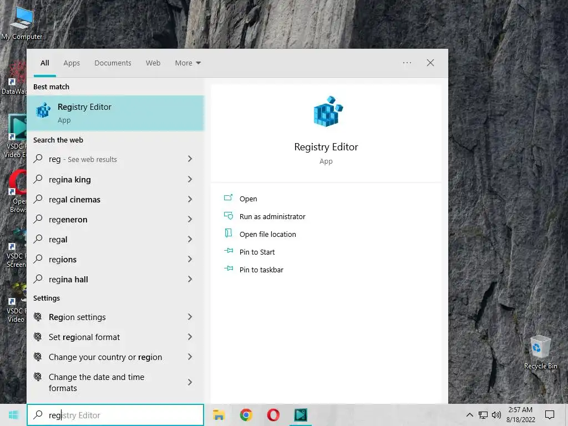
Task: Expand the regina king suggestion arrow
Action: point(190,179)
